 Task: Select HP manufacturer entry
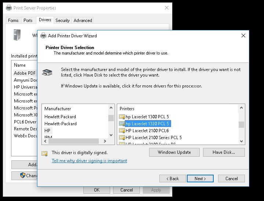[47, 130]
